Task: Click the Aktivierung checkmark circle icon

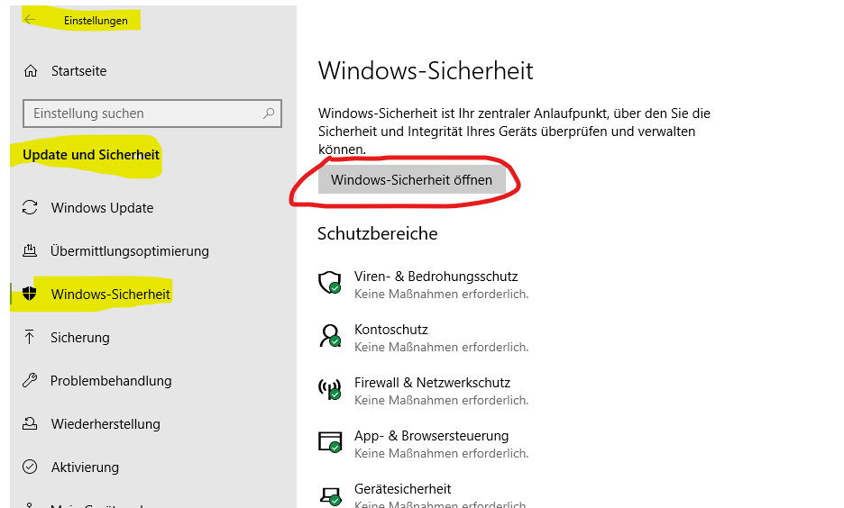Action: [30, 467]
